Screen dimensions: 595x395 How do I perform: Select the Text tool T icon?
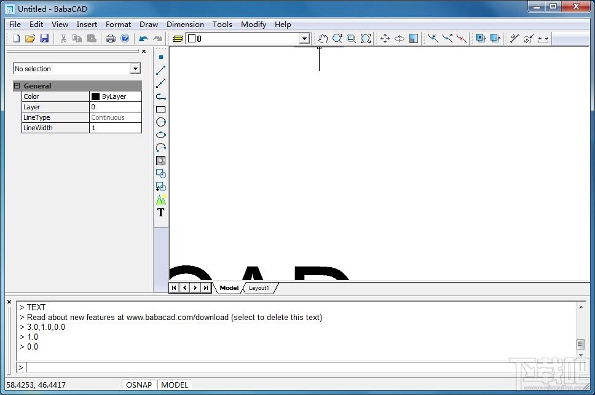[161, 213]
